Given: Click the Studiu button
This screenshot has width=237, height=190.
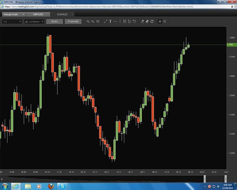Looking at the screenshot, I should coord(55,22).
